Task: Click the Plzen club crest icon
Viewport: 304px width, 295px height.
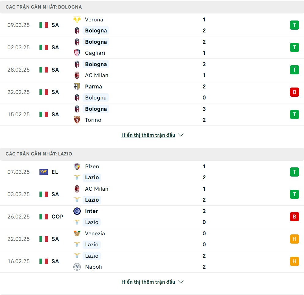Action: tap(77, 166)
